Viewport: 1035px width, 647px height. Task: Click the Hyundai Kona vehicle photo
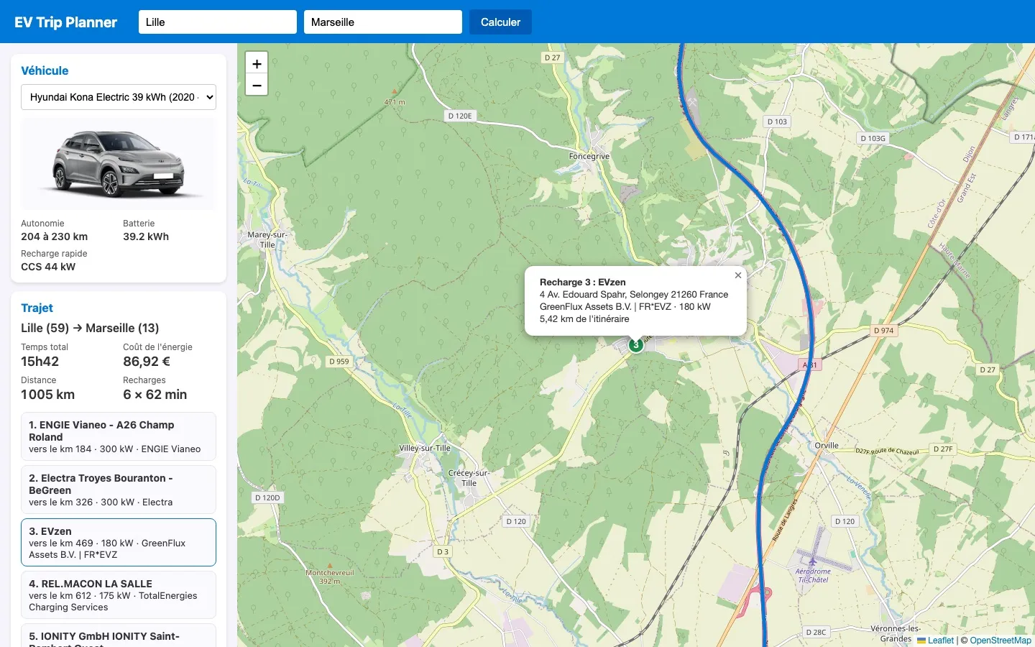(119, 164)
